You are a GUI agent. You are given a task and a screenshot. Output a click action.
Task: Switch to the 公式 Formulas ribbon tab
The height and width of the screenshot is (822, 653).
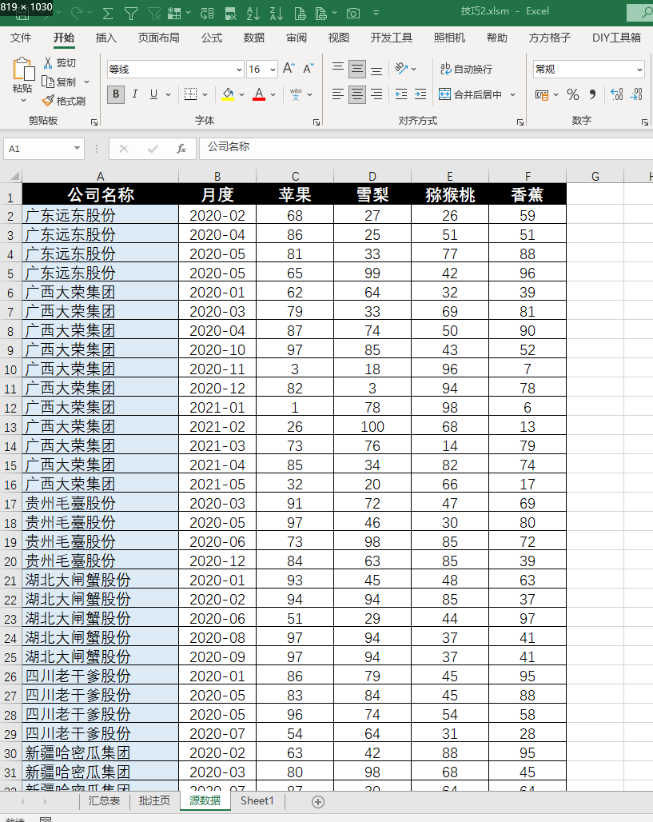coord(212,38)
